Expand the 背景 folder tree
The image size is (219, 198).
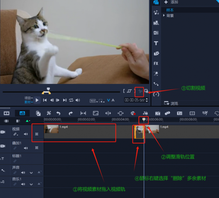164,16
